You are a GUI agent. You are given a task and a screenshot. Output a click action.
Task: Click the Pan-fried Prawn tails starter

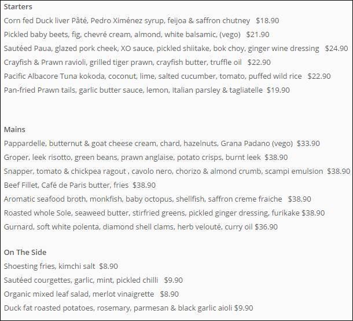[147, 90]
